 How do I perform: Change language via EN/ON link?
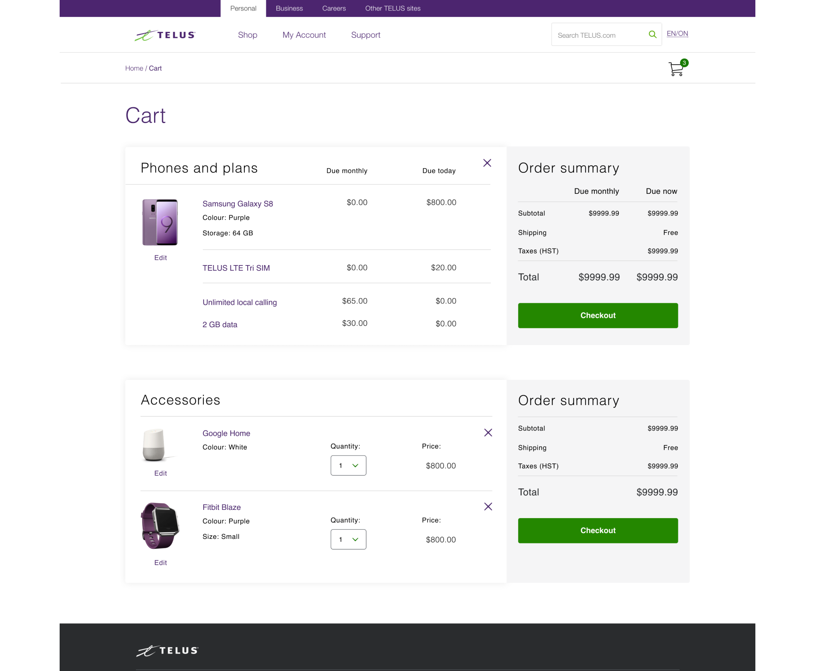point(677,34)
